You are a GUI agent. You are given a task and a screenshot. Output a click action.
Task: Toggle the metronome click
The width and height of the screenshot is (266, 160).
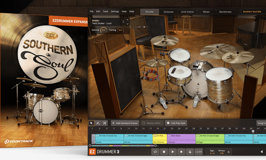point(190,152)
